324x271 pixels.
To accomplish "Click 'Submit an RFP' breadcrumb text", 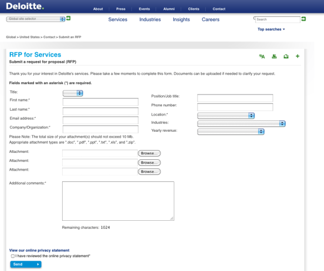I will 70,37.
